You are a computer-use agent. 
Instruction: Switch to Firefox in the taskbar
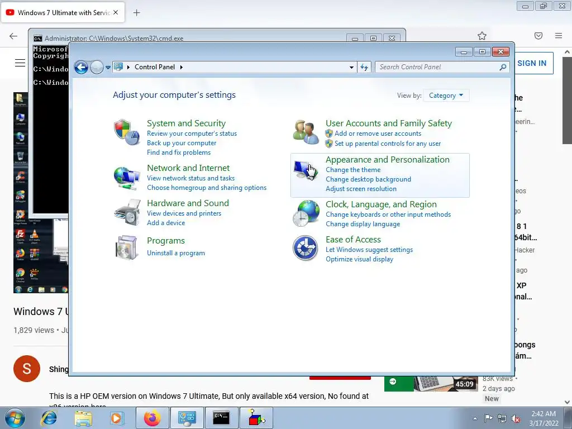pyautogui.click(x=152, y=418)
